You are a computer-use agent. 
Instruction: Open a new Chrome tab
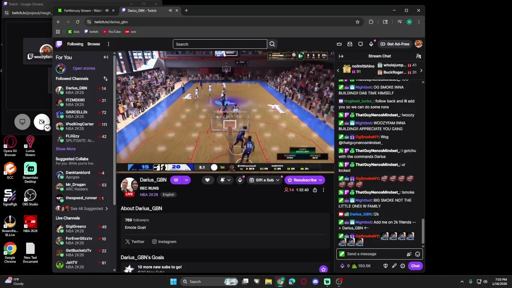click(186, 10)
